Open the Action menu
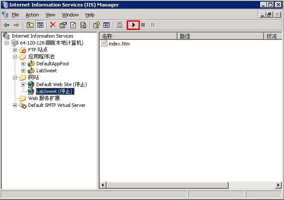 click(x=32, y=15)
